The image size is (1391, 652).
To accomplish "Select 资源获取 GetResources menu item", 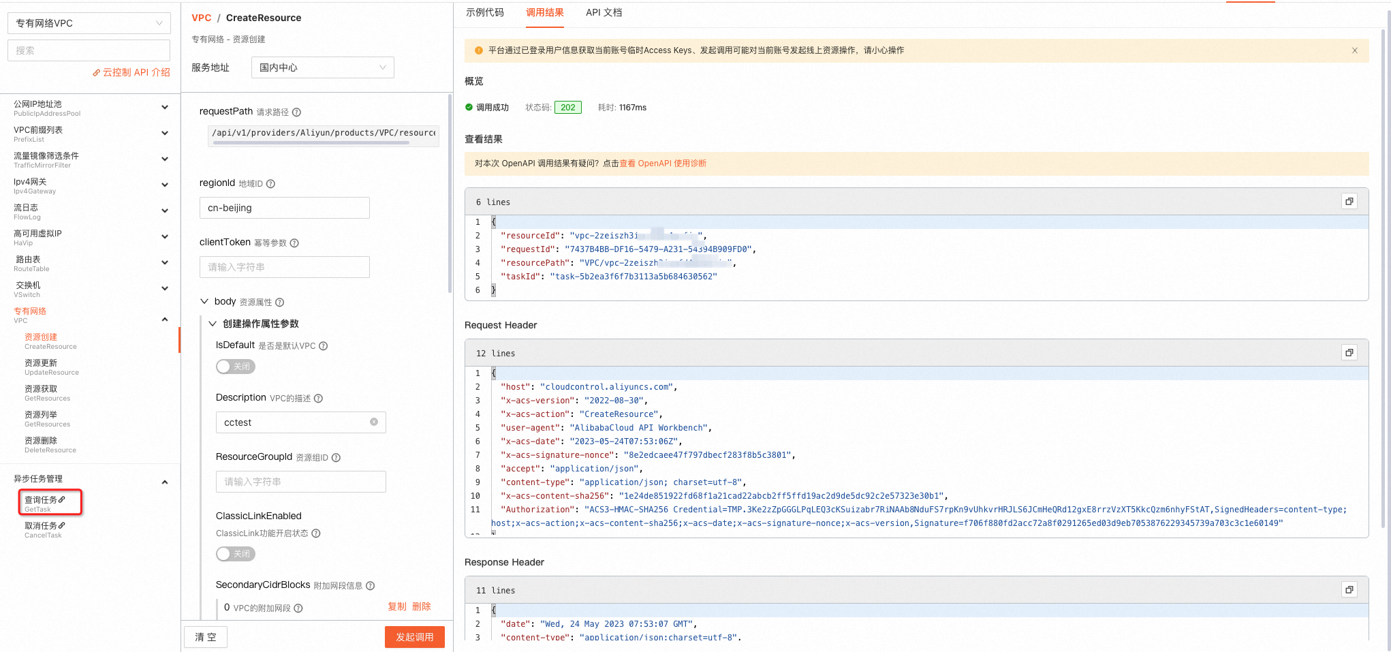I will click(47, 392).
